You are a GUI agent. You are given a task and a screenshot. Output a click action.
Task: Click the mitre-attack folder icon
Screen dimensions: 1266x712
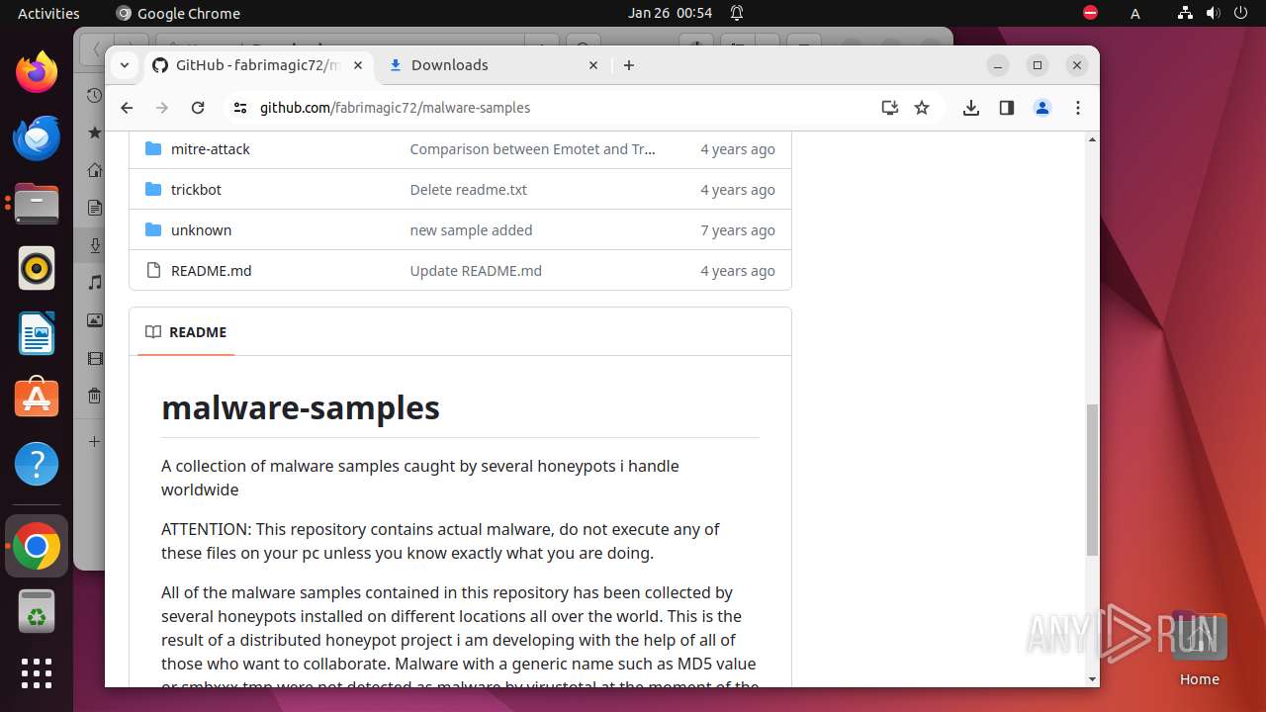click(x=153, y=149)
